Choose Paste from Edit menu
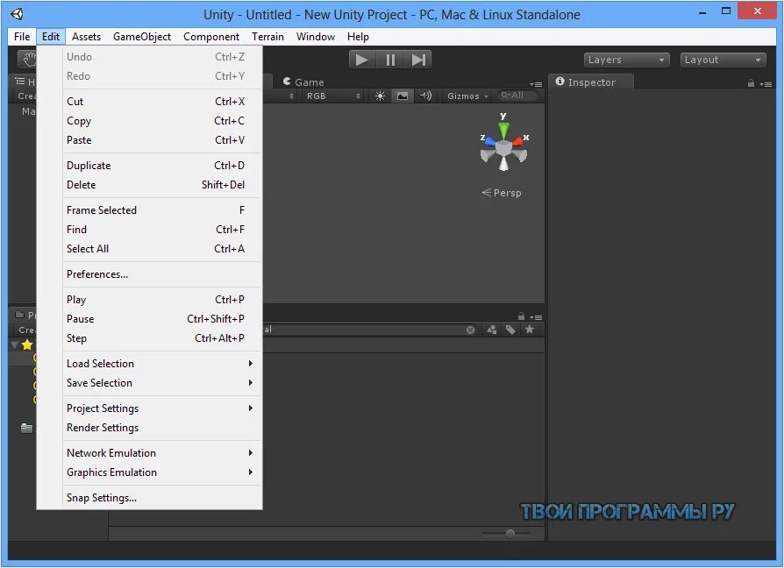Screen dimensions: 784x568 click(162, 140)
